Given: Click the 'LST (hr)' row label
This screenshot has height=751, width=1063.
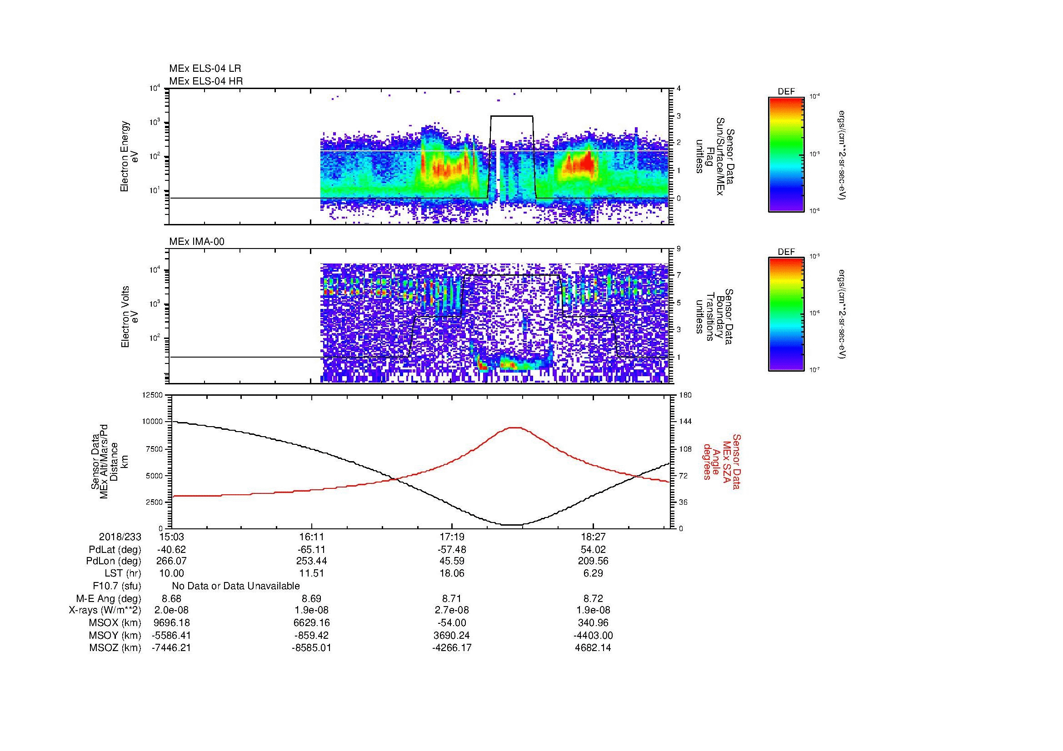Looking at the screenshot, I should (x=123, y=573).
